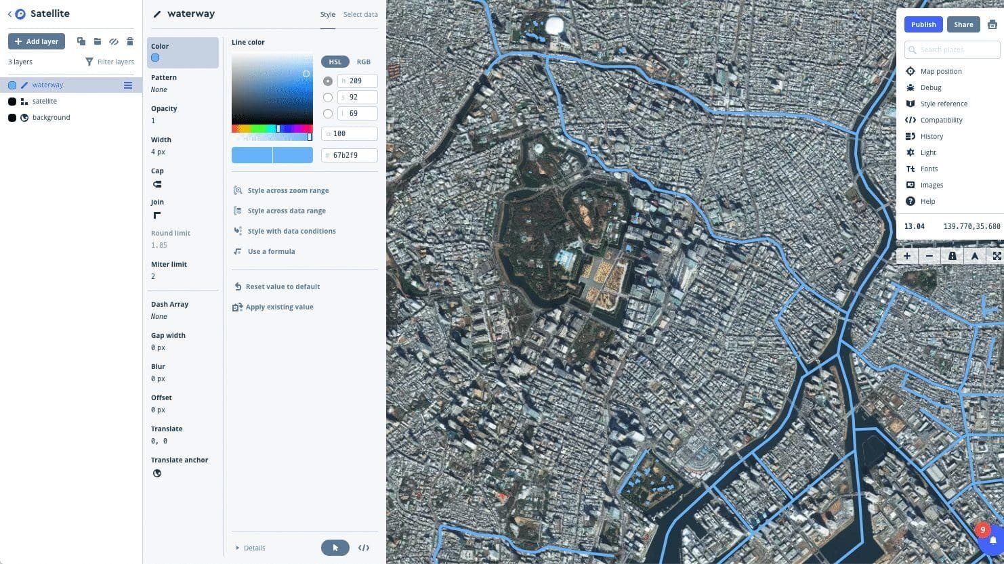
Task: Group layers with the folder icon
Action: (x=98, y=41)
